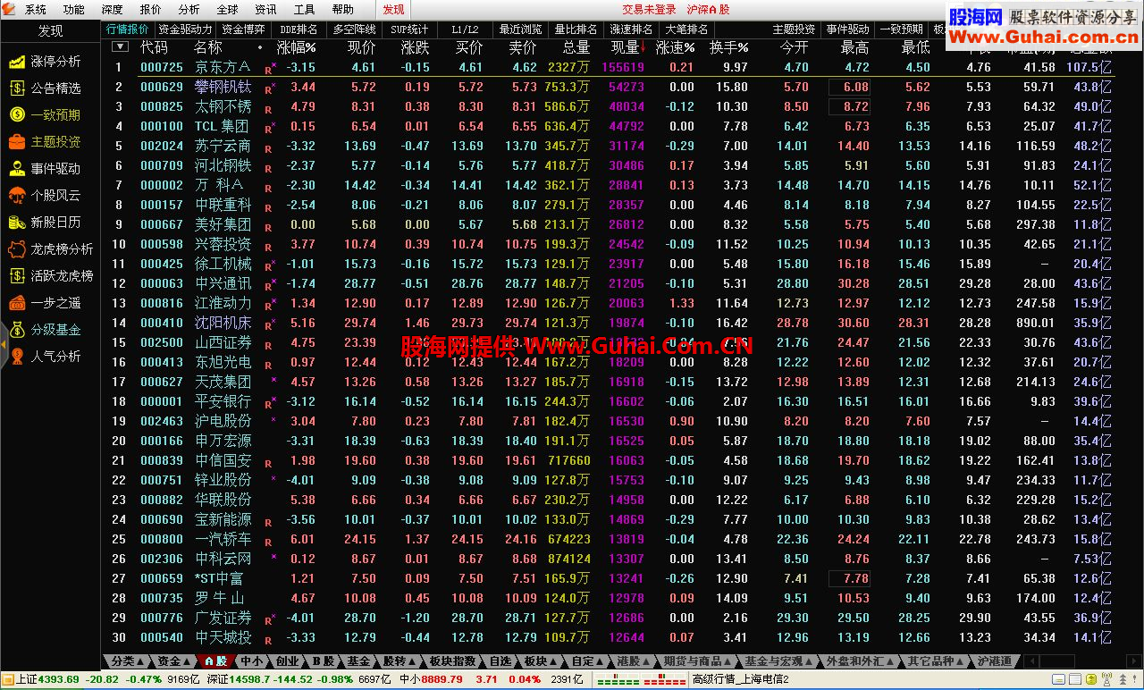The width and height of the screenshot is (1144, 690).
Task: Open the 工具 menu
Action: [x=304, y=10]
